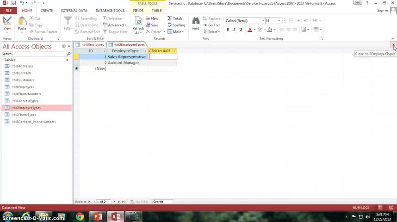Switch to DATABASE TOOLS ribbon tab
The height and width of the screenshot is (222, 397).
pos(110,11)
